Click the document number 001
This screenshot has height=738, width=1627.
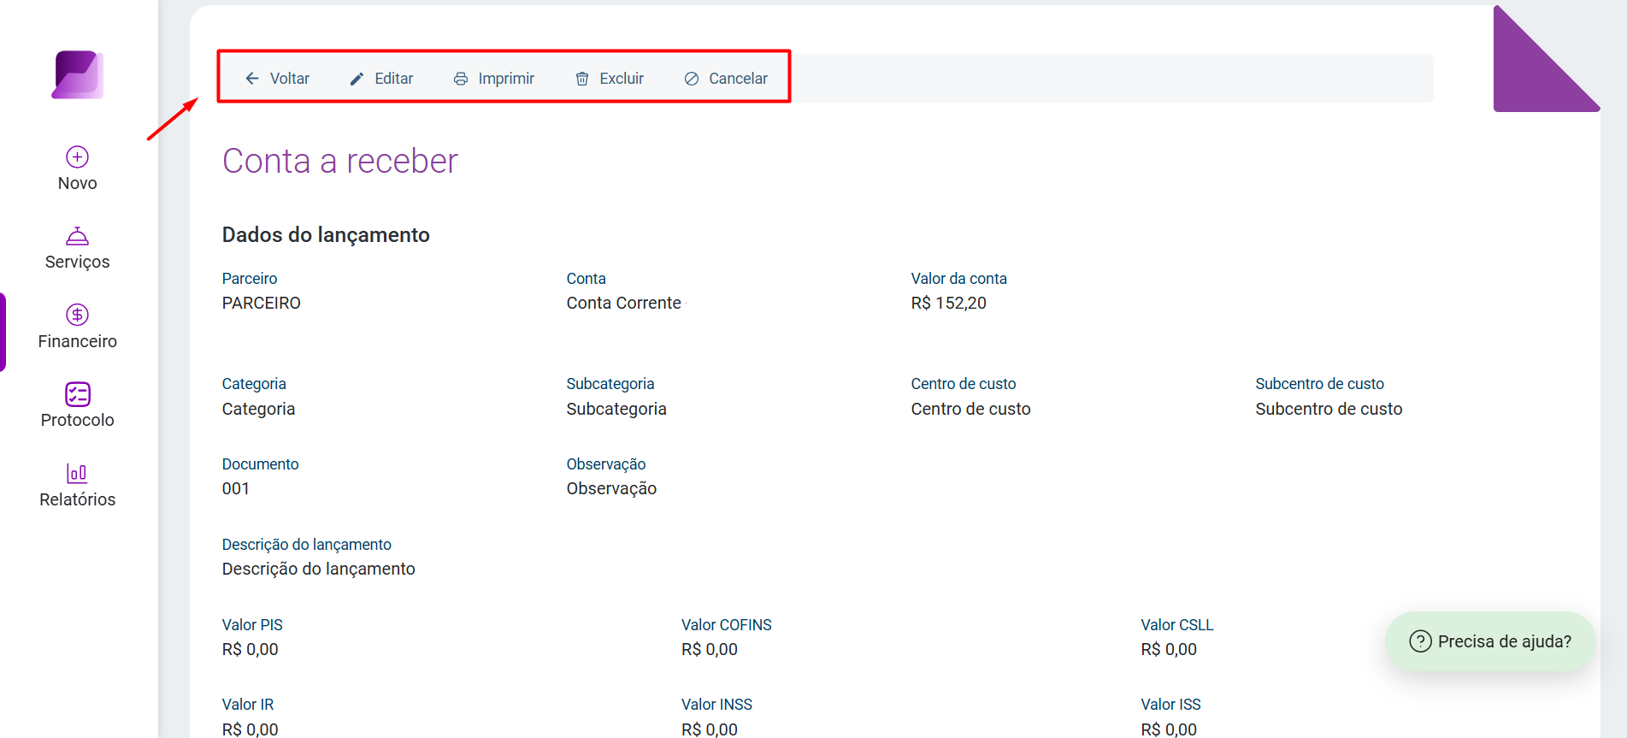coord(236,488)
